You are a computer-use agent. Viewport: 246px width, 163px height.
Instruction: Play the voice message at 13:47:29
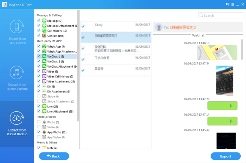(x=222, y=106)
